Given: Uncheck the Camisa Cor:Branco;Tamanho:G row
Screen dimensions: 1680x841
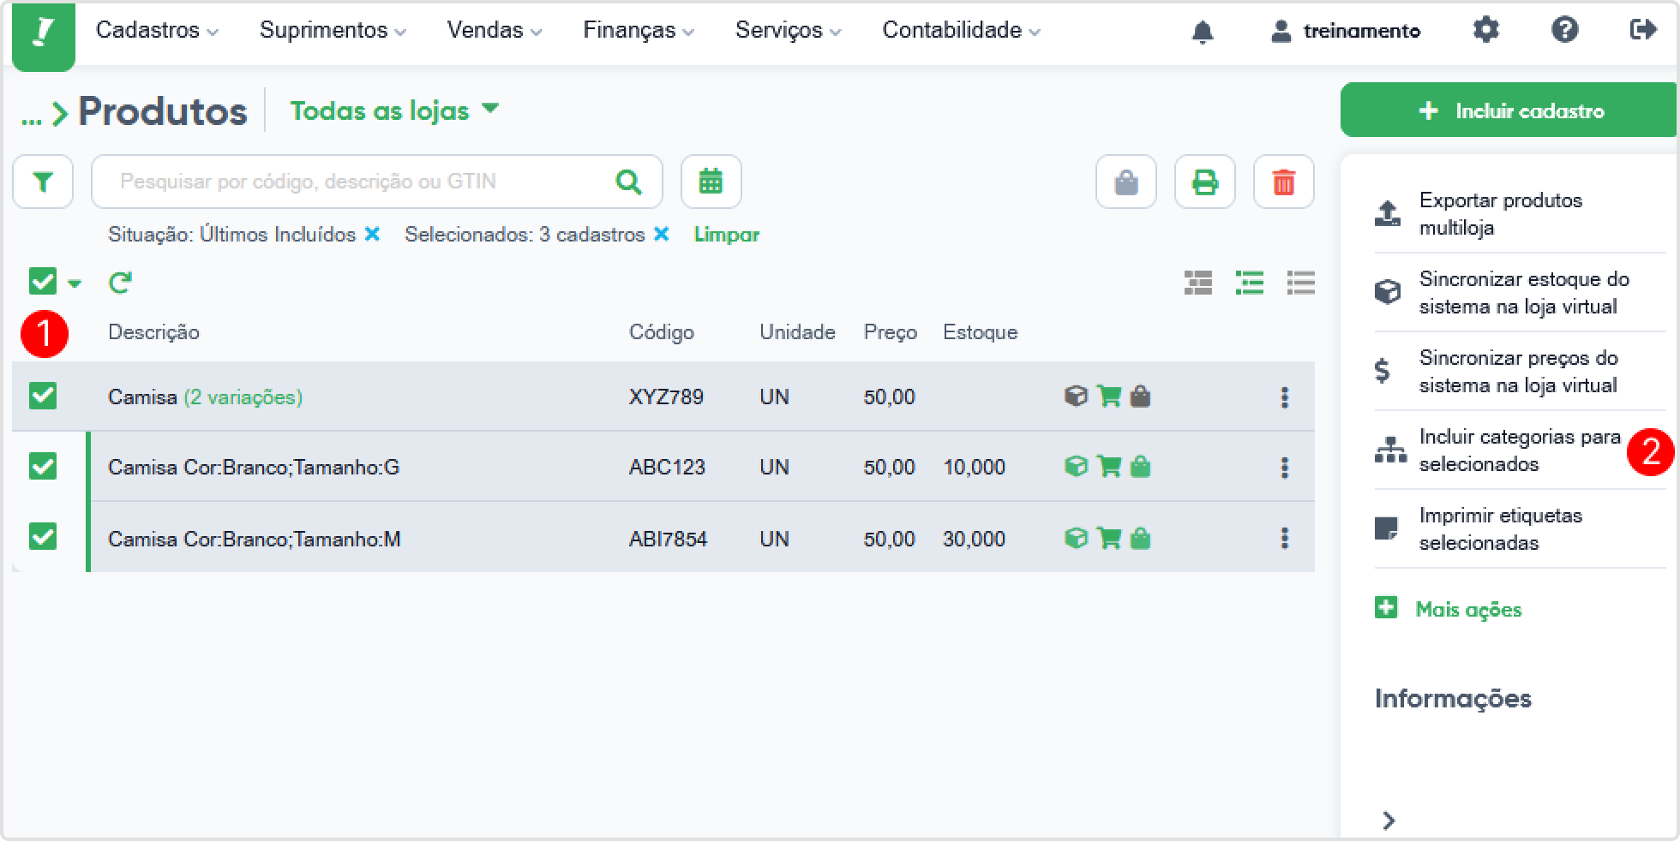Looking at the screenshot, I should 43,466.
